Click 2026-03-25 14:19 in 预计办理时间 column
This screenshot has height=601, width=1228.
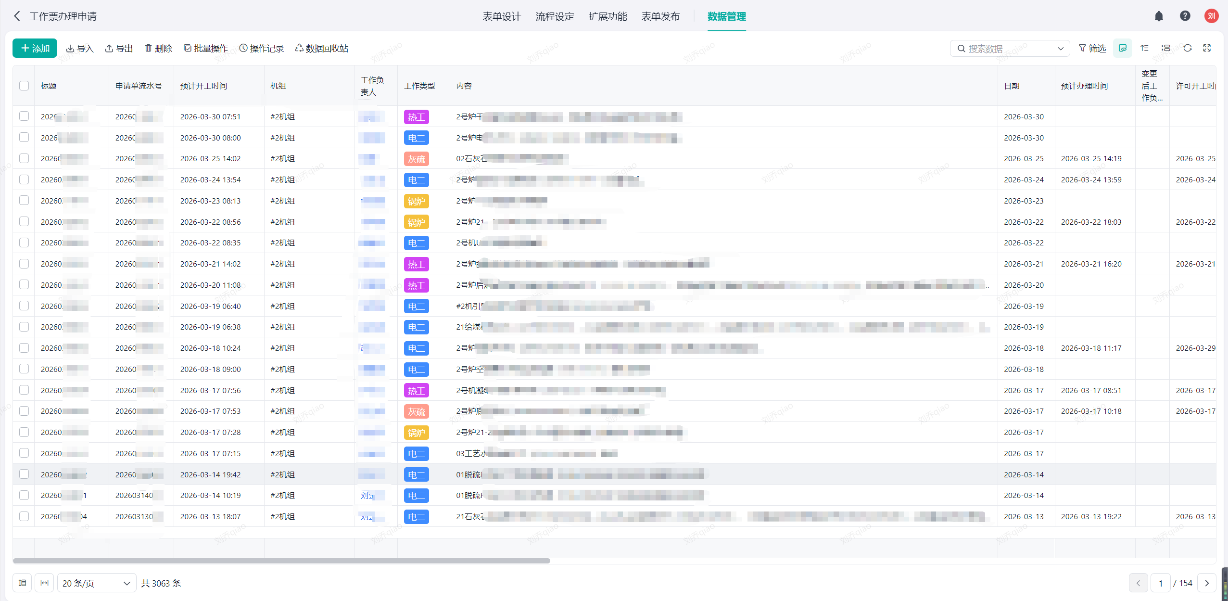pyautogui.click(x=1091, y=158)
